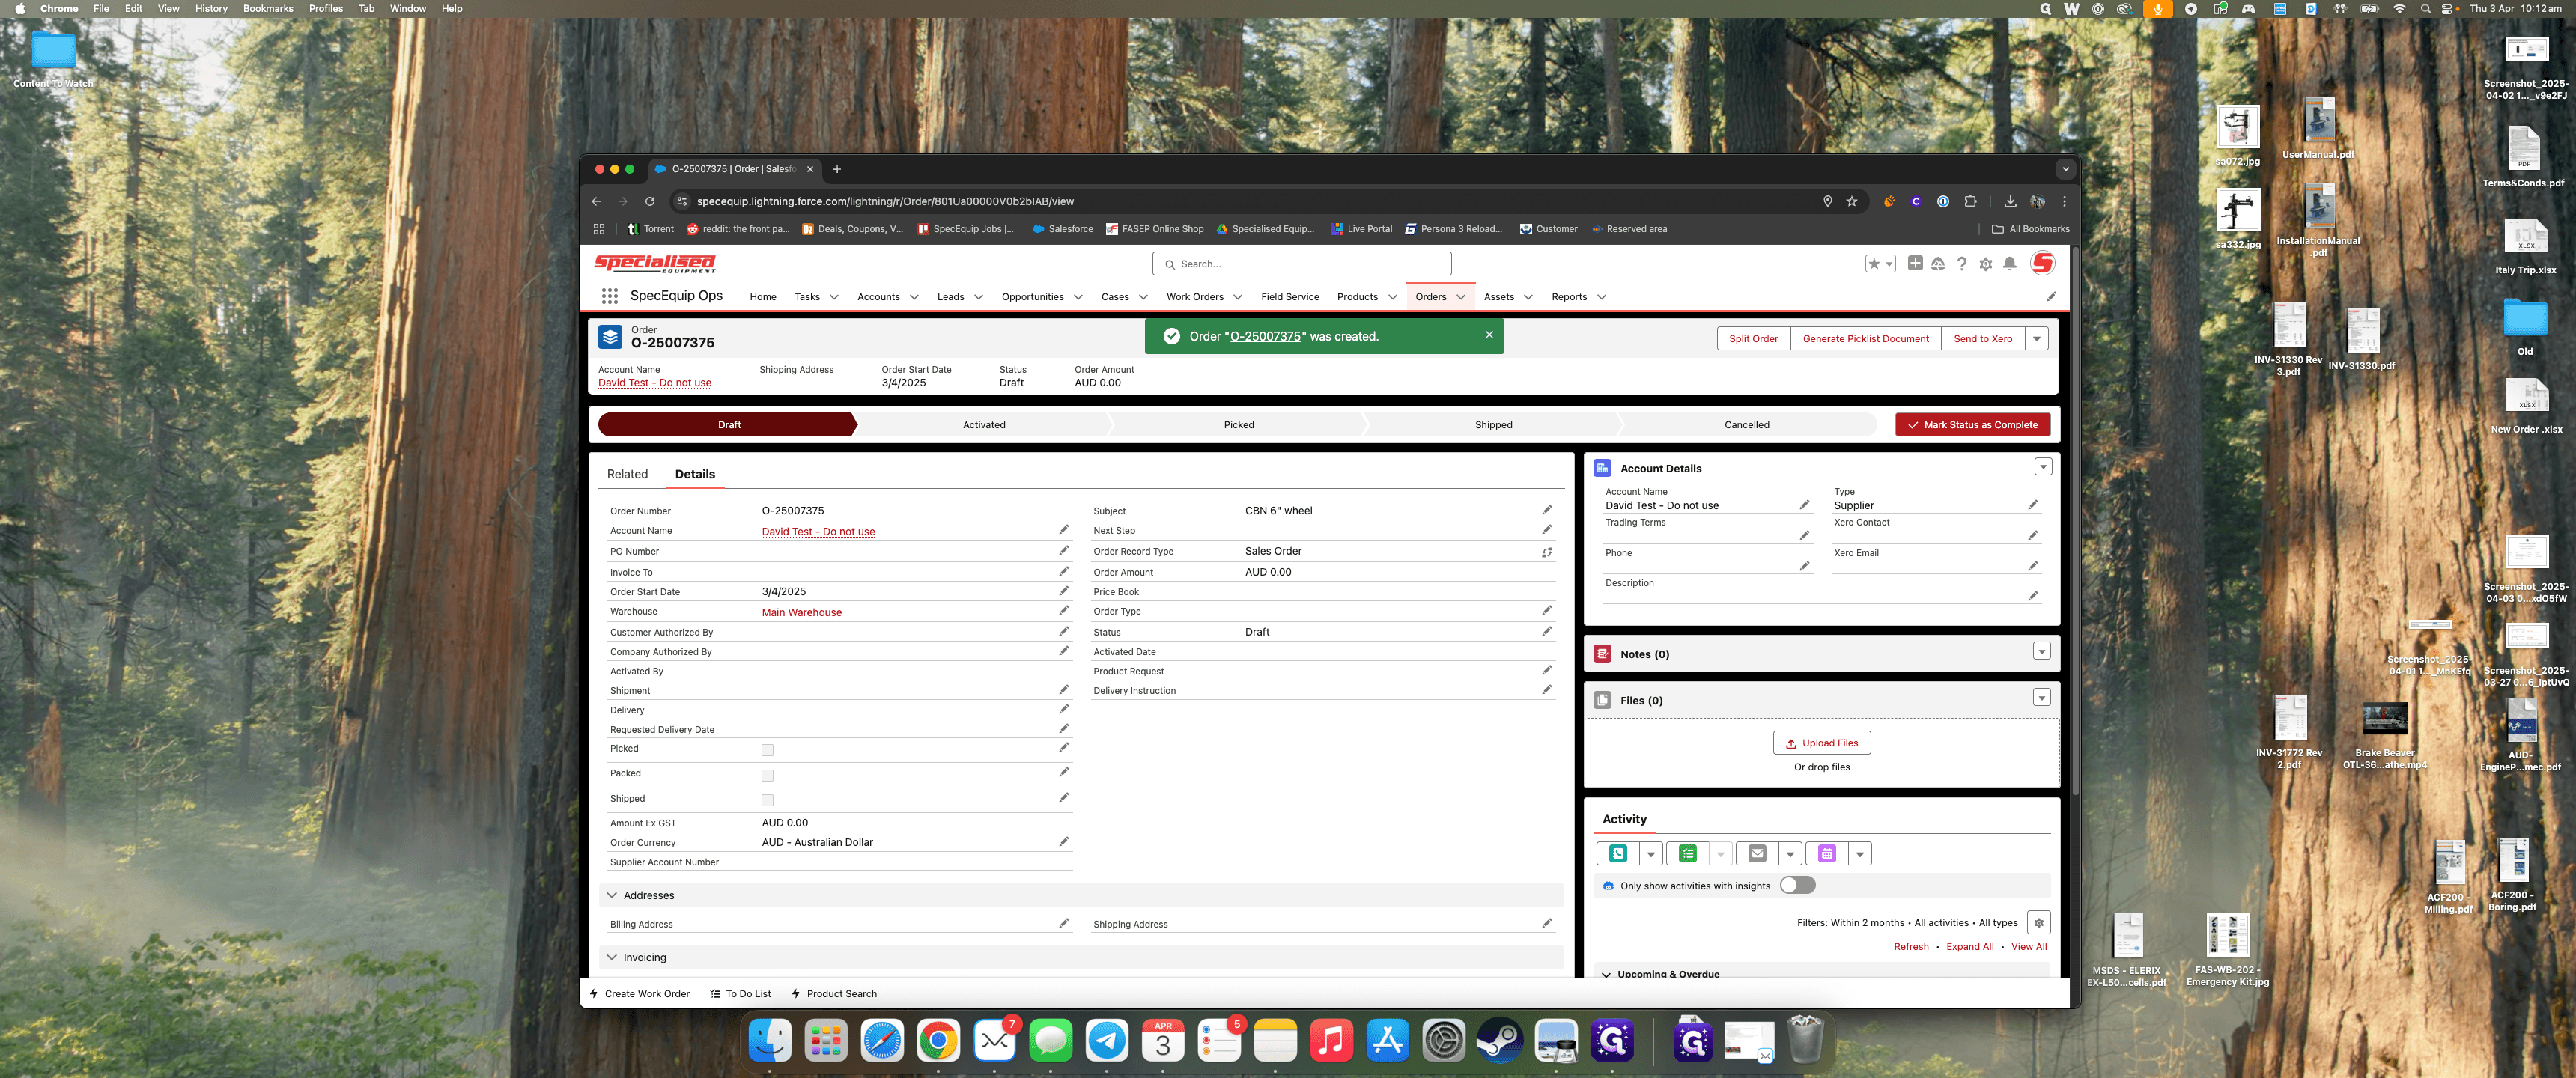Open the Main Warehouse link

[x=801, y=612]
